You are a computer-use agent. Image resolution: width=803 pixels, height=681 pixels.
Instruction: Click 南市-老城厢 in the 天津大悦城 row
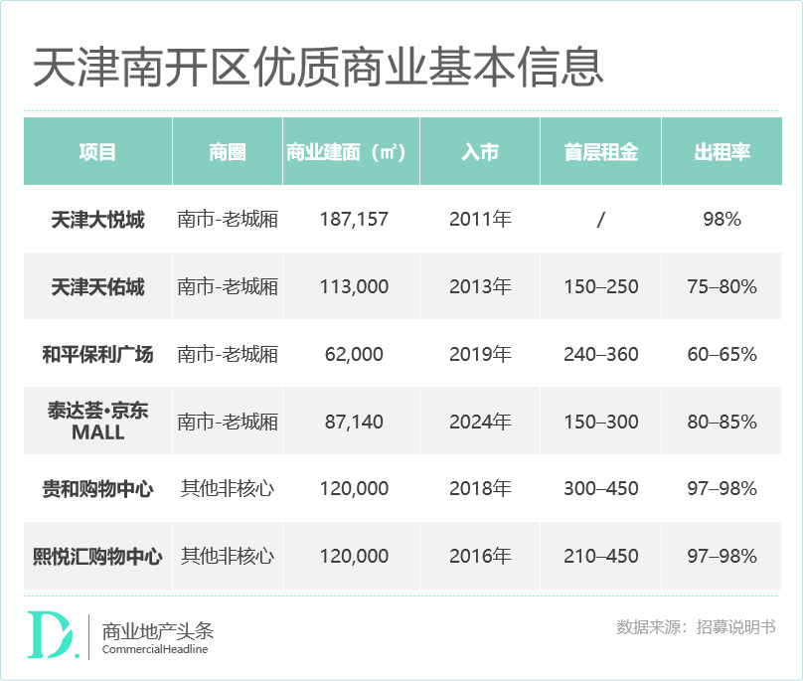228,220
